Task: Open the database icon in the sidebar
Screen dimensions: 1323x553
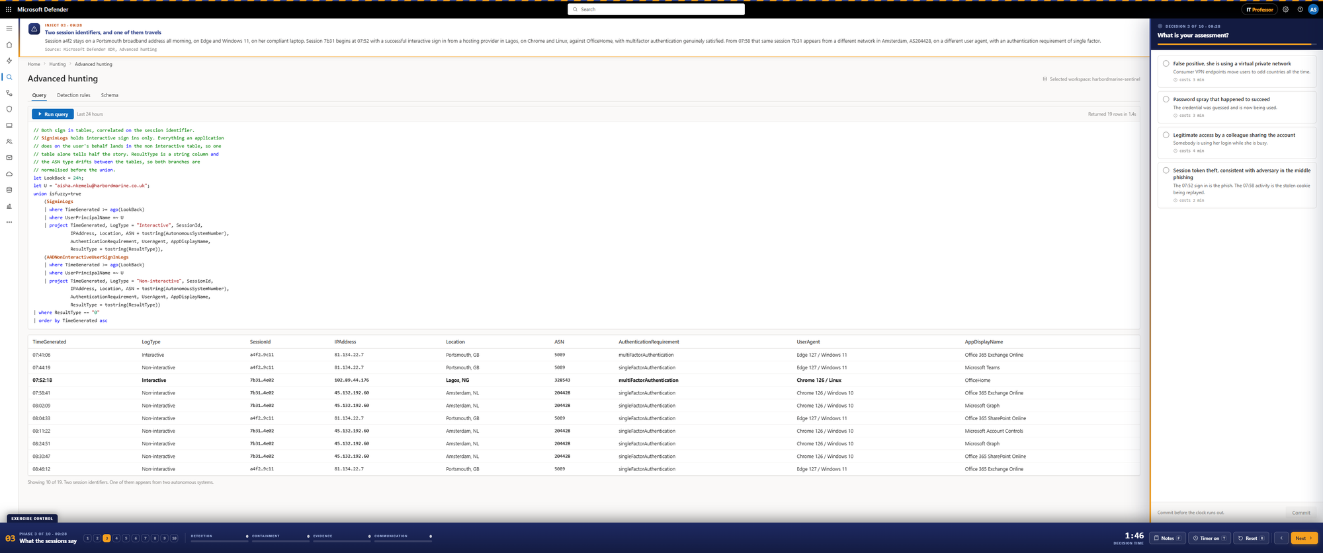Action: click(9, 190)
